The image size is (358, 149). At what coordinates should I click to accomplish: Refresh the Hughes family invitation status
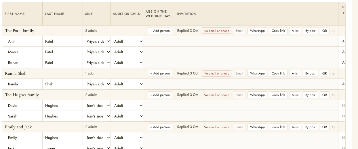point(334,95)
